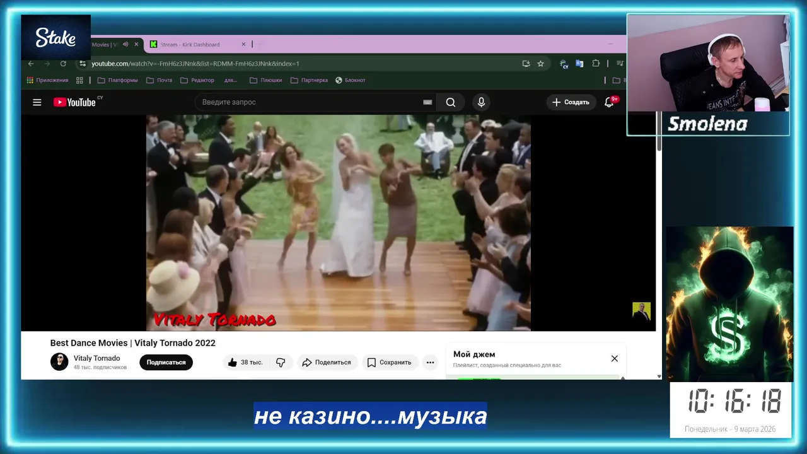Click the Подписаться subscribe button

pos(166,363)
